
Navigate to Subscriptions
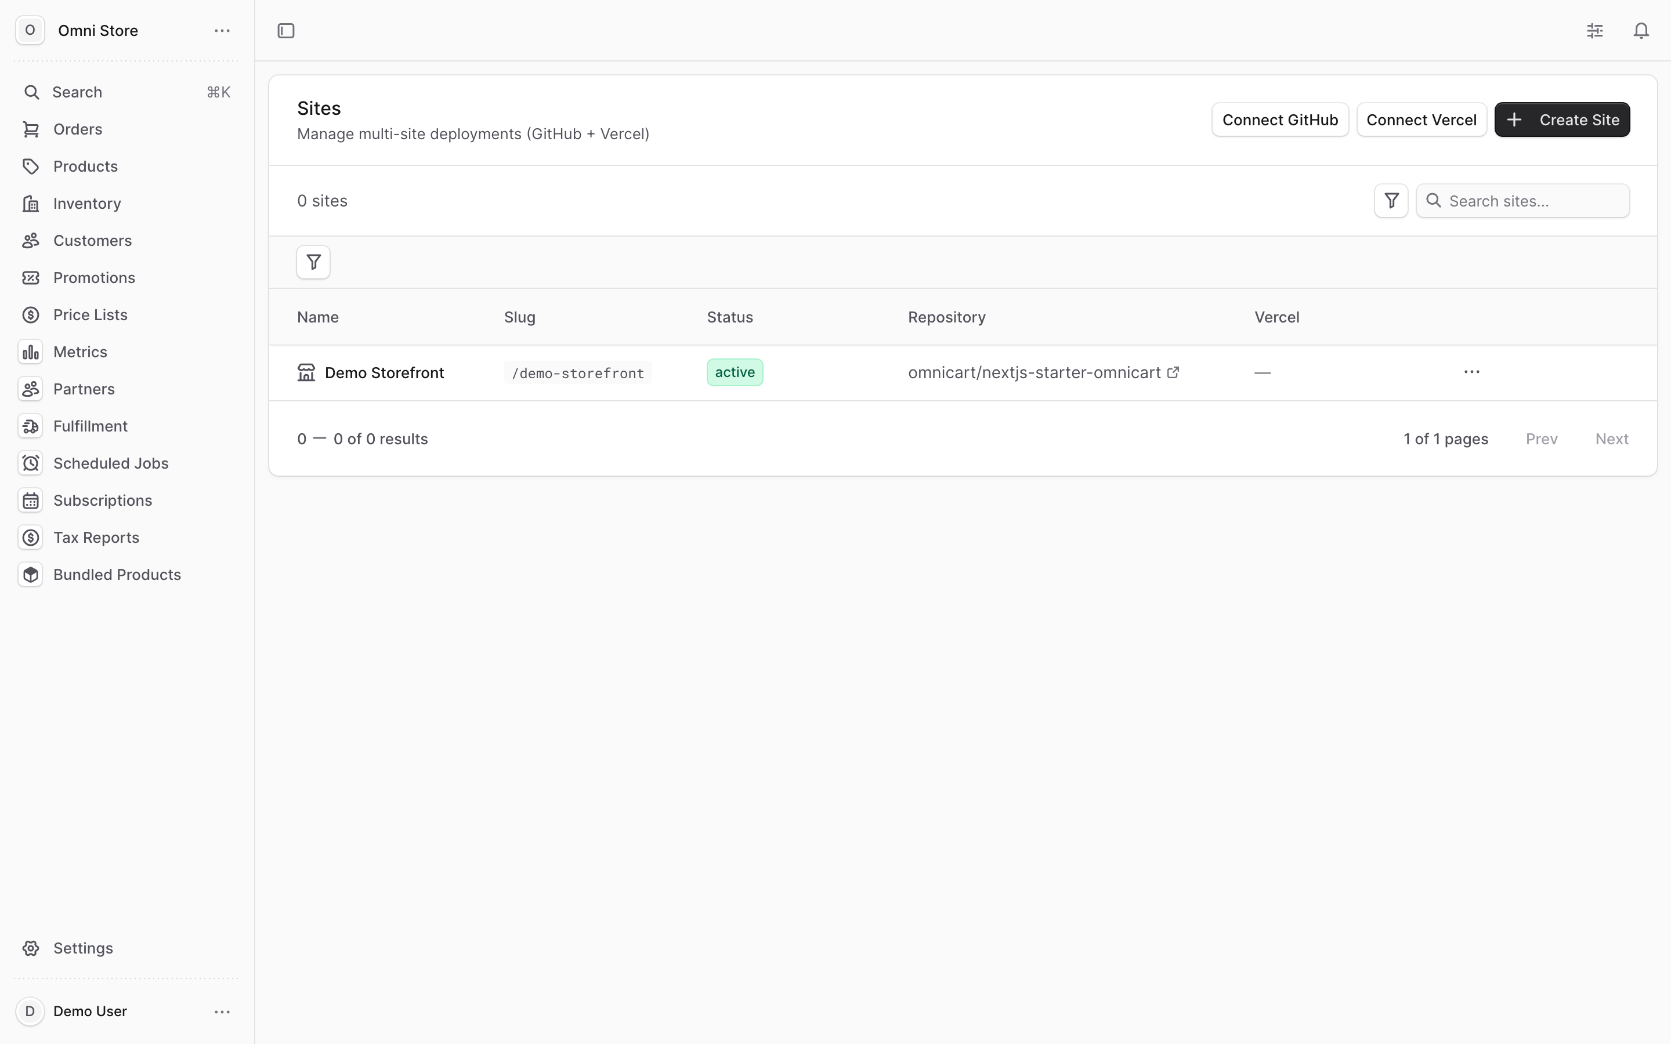pyautogui.click(x=127, y=501)
